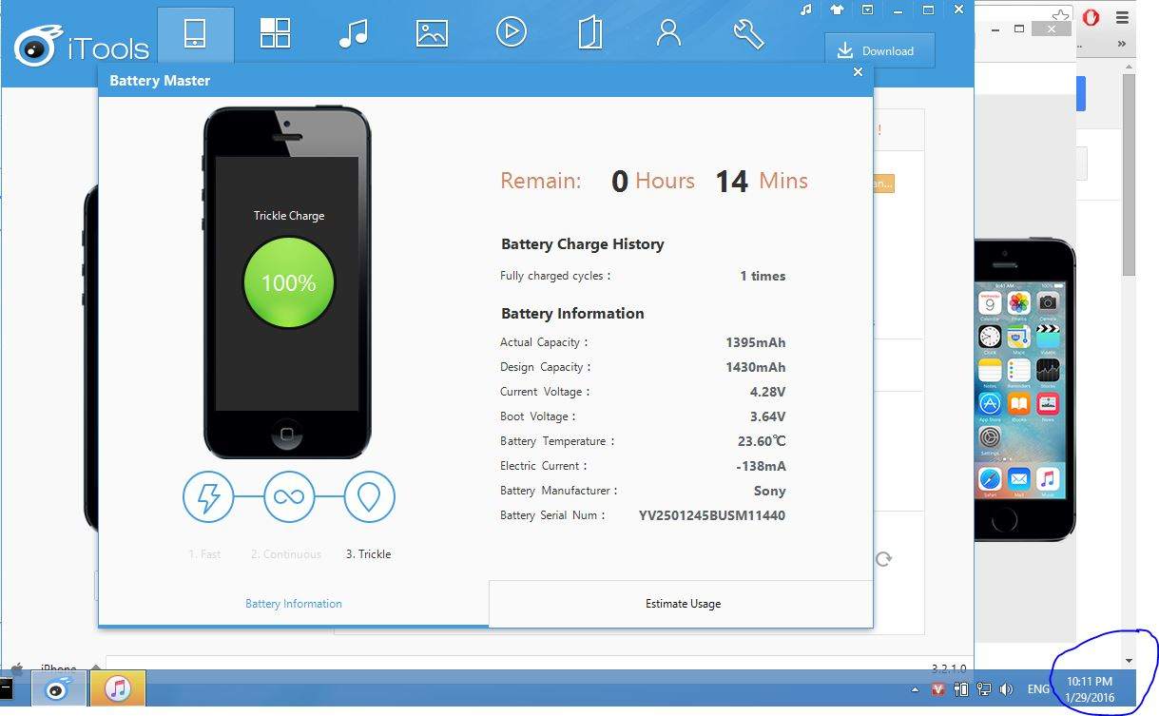Click the Boot Voltage value 3.64V
The height and width of the screenshot is (716, 1159).
(768, 416)
